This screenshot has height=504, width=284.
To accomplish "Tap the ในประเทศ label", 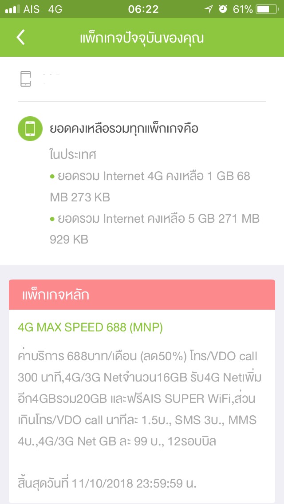I will 73,155.
